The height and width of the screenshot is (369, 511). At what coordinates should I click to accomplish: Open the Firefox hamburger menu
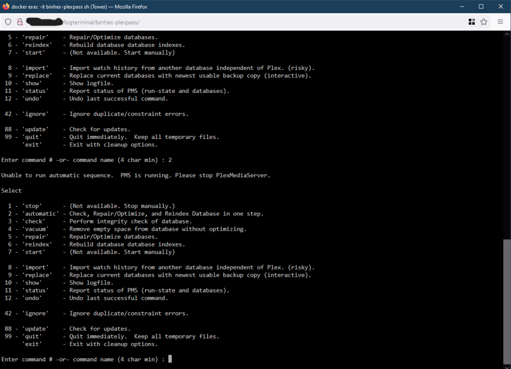[500, 22]
